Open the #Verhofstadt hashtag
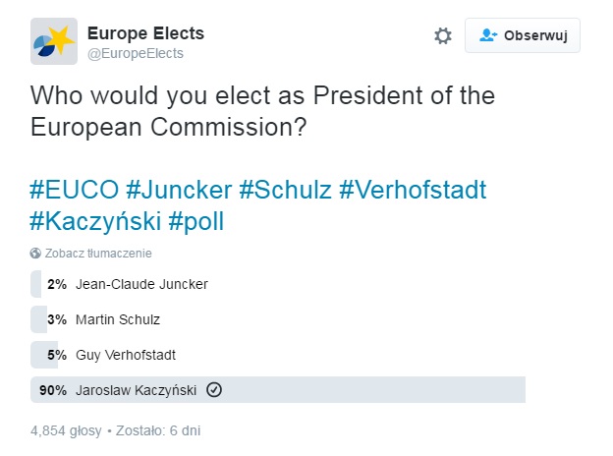The width and height of the screenshot is (613, 456). pos(413,190)
